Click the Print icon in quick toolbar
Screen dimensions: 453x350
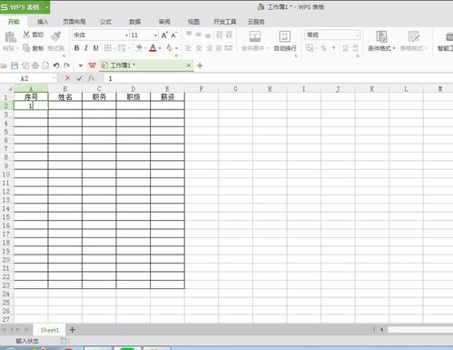(35, 65)
